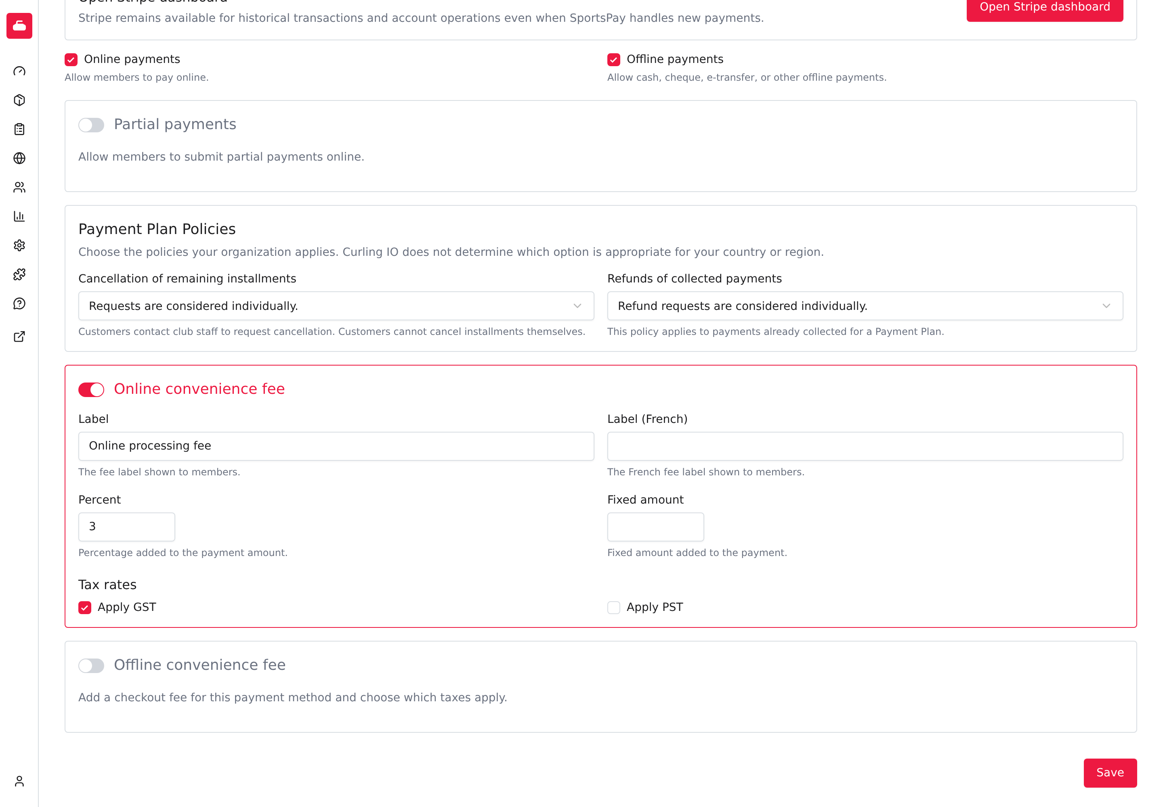Uncheck the Apply GST checkbox
Image resolution: width=1163 pixels, height=807 pixels.
point(84,607)
